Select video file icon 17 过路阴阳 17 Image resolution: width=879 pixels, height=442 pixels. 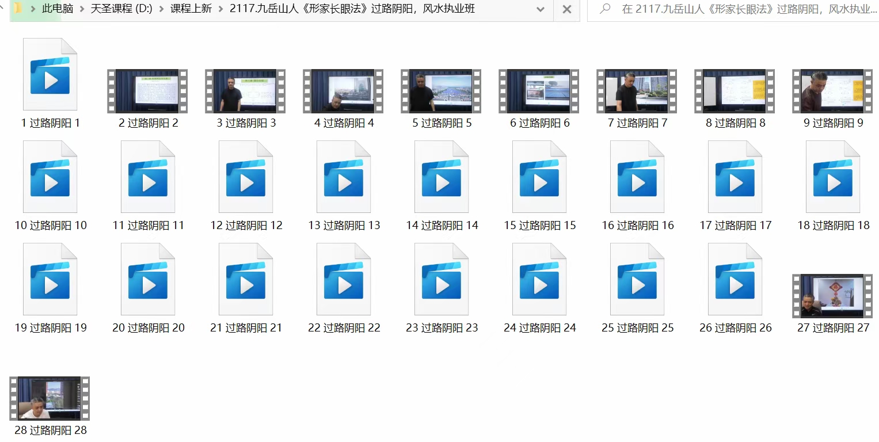click(x=735, y=177)
